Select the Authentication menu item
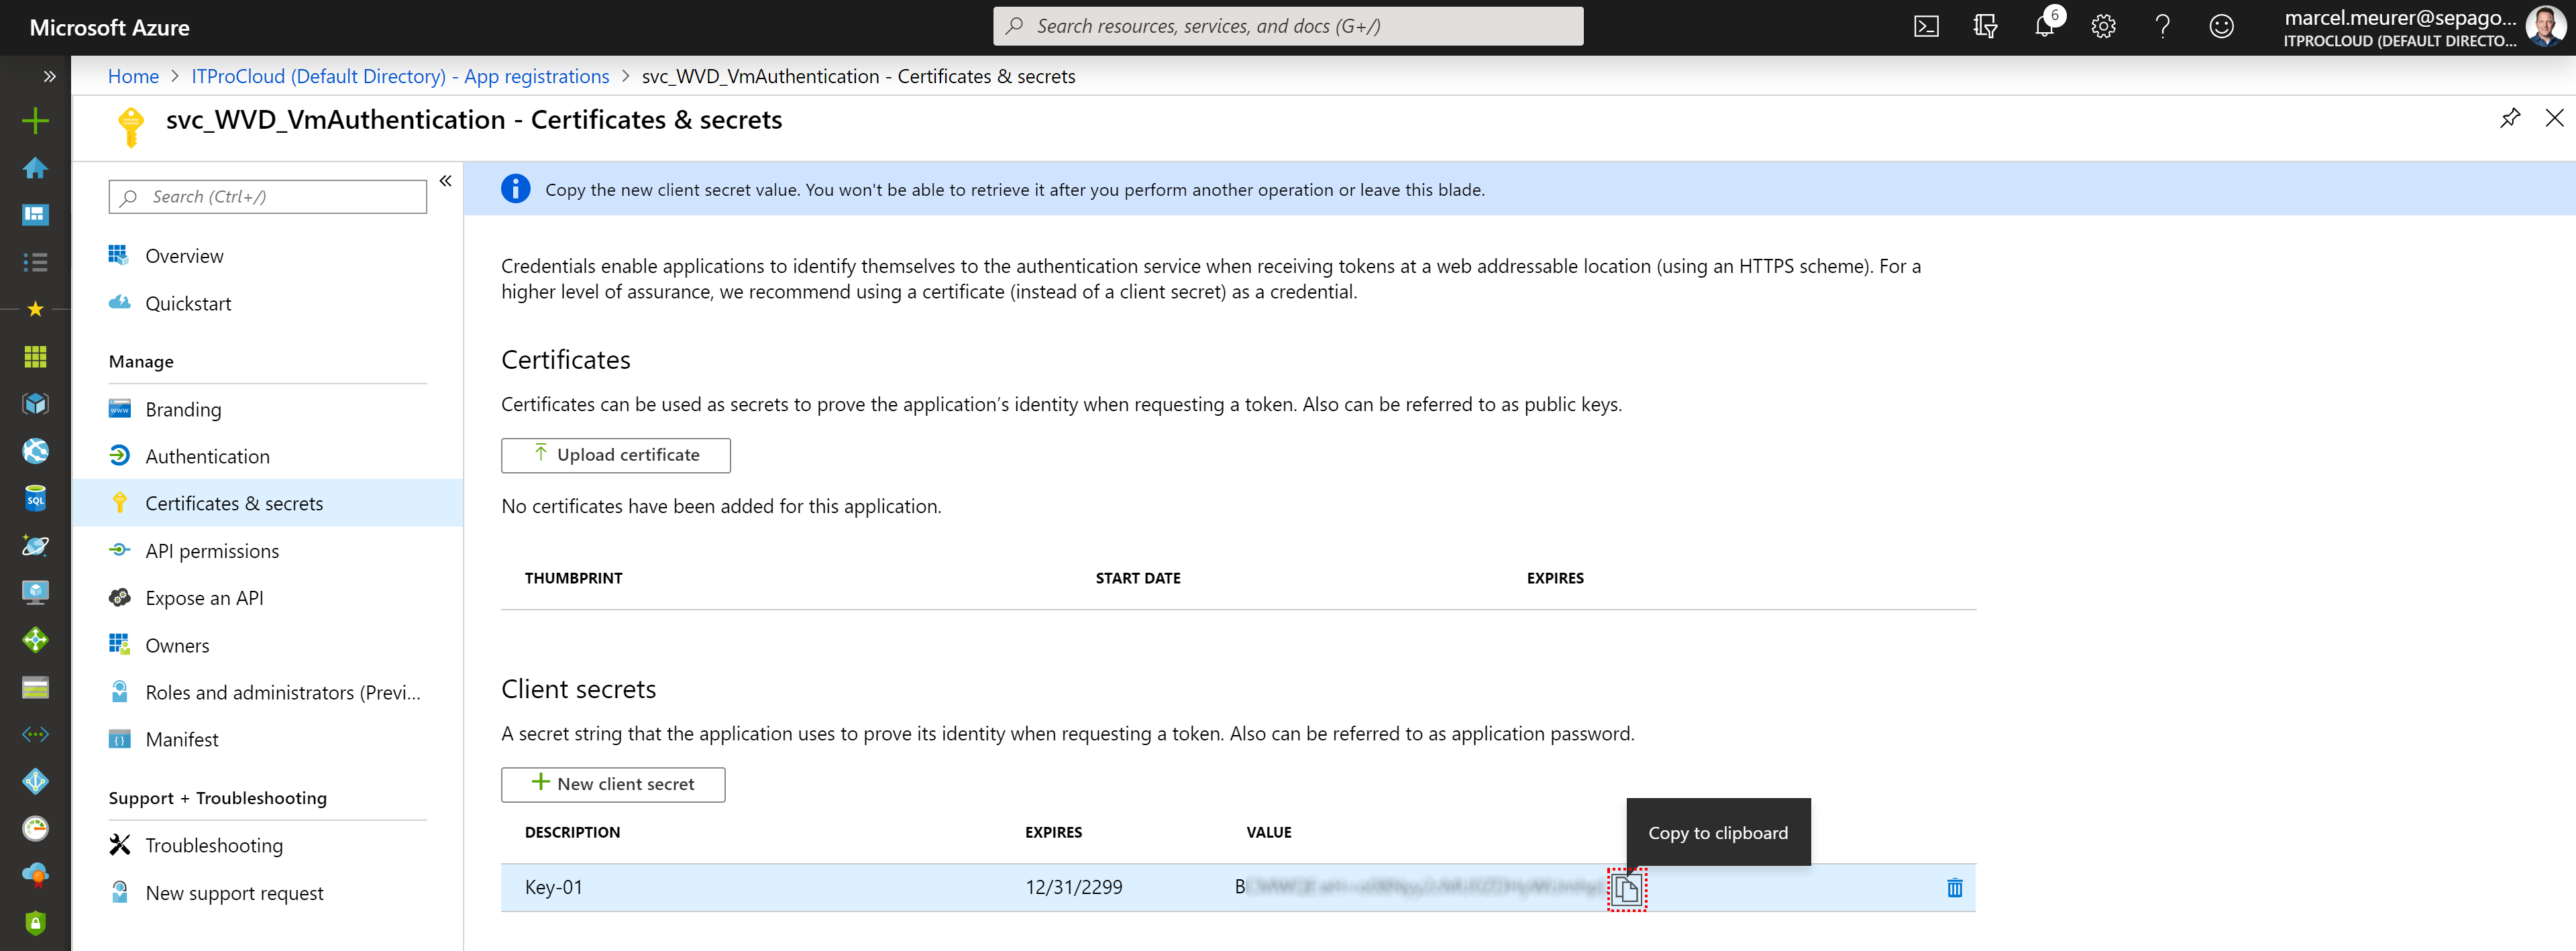This screenshot has width=2576, height=951. click(207, 456)
